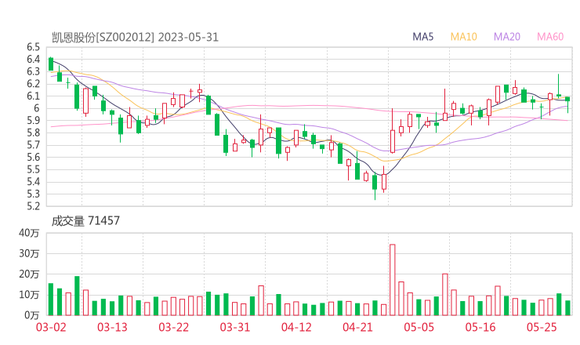Click the 05-05 date axis label

coord(419,327)
